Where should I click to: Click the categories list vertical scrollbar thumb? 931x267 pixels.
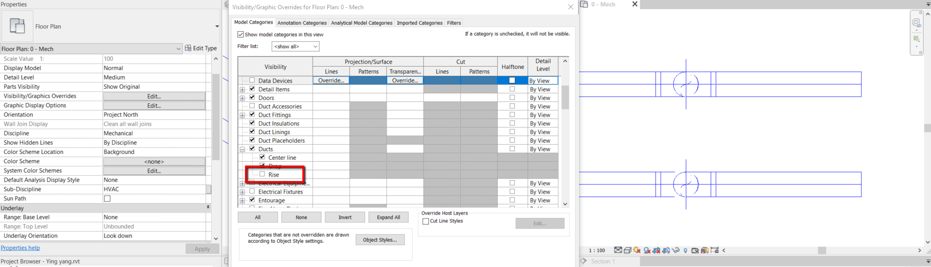565,97
